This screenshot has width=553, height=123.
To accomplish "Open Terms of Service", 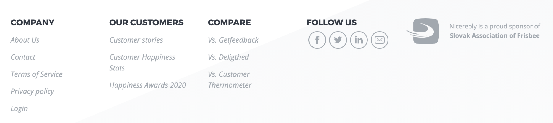I will pyautogui.click(x=37, y=74).
